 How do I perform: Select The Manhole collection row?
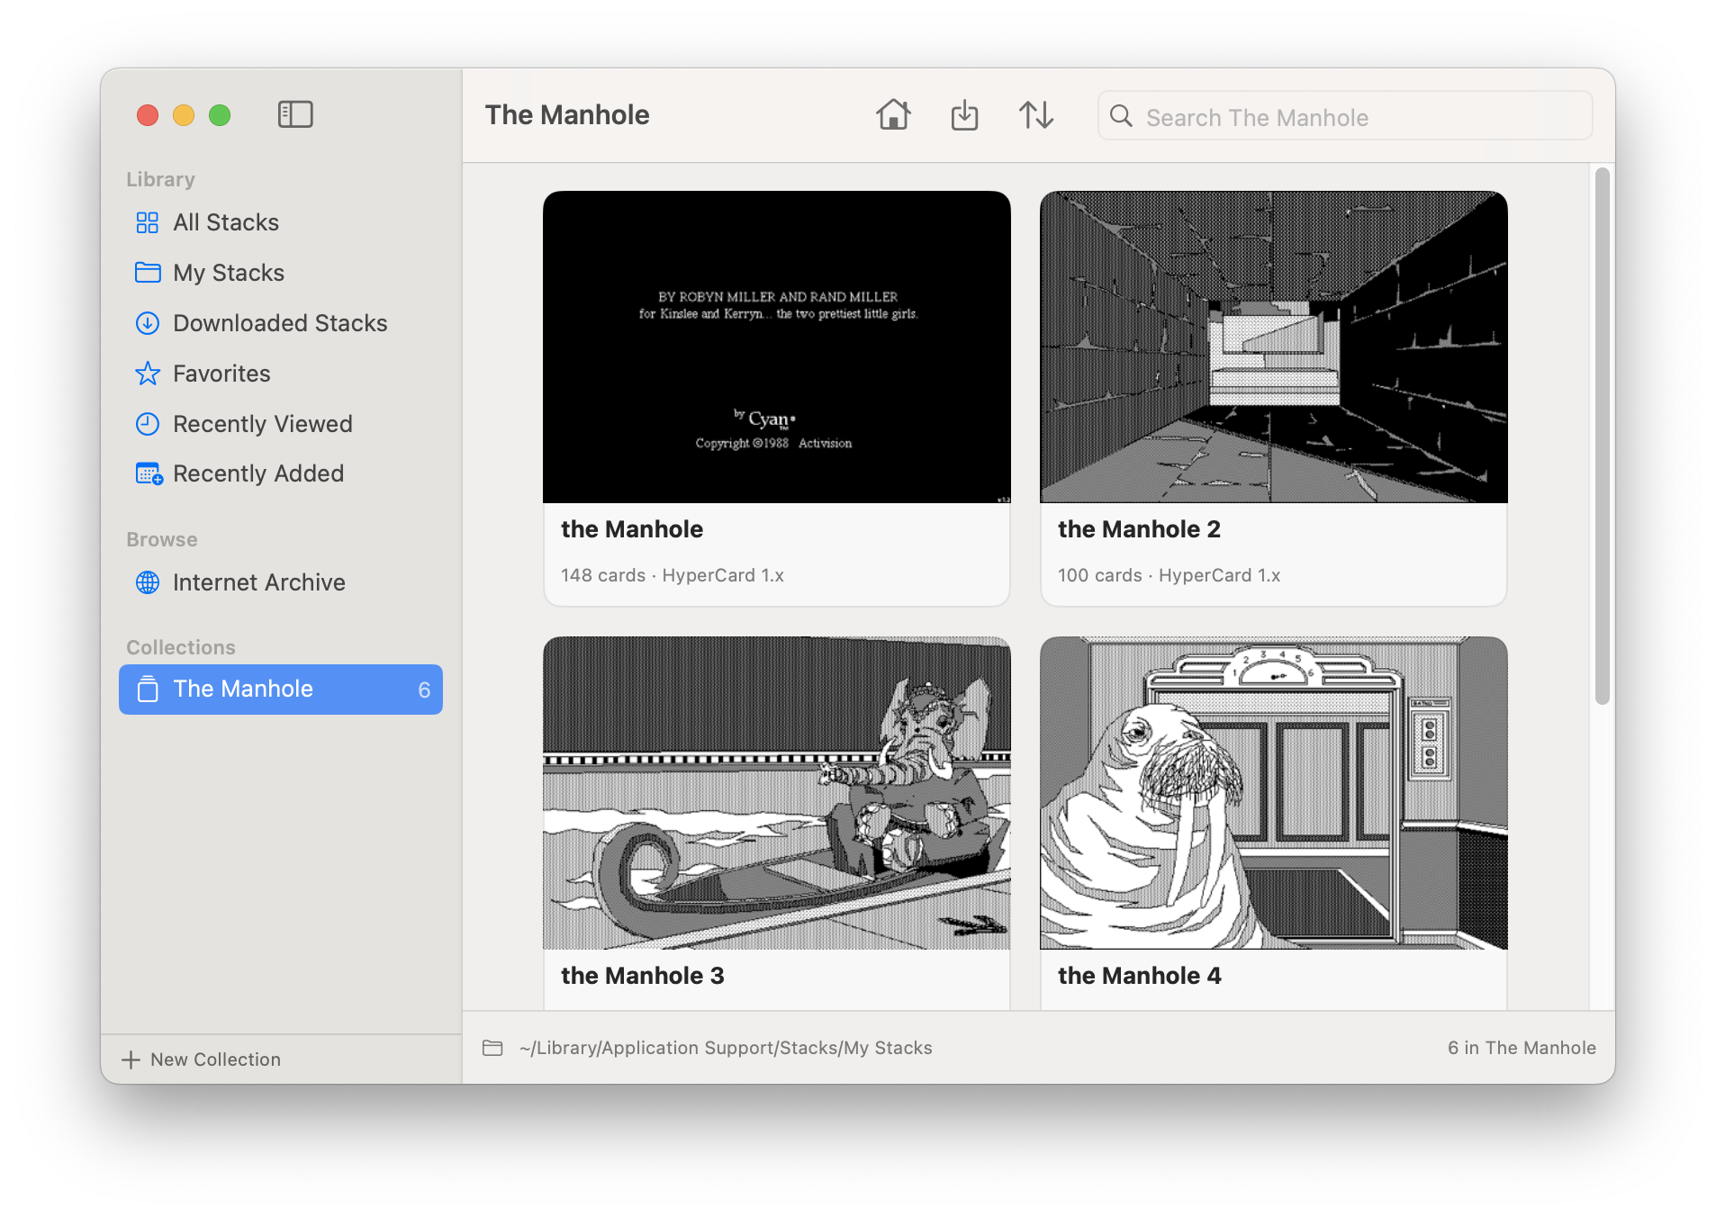pos(281,690)
